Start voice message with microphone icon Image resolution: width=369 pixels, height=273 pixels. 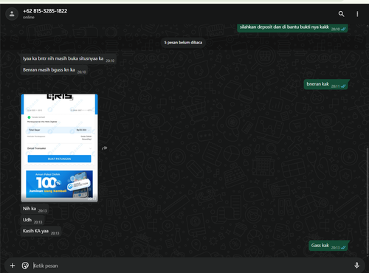(x=356, y=265)
